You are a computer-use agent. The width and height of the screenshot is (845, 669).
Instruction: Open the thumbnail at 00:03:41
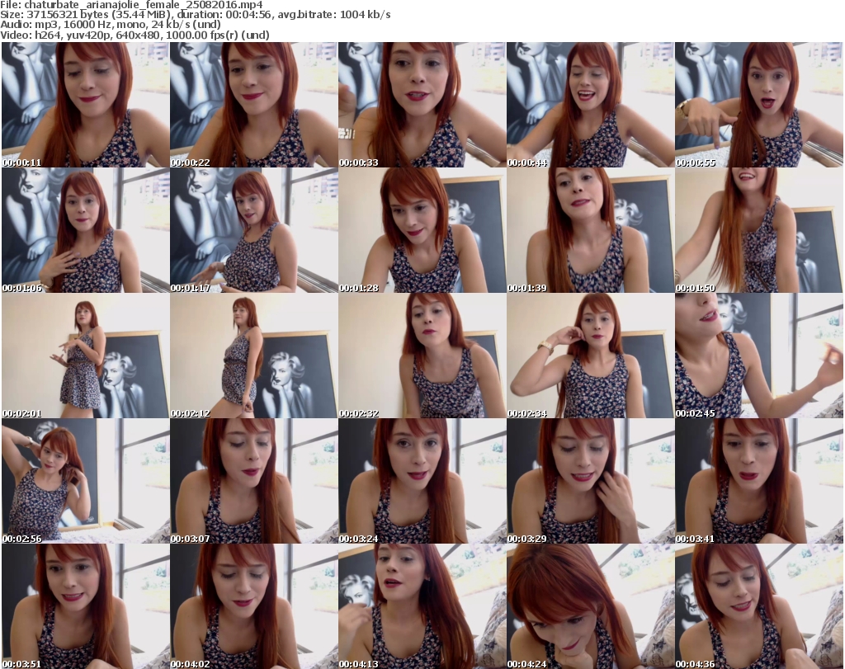point(759,481)
